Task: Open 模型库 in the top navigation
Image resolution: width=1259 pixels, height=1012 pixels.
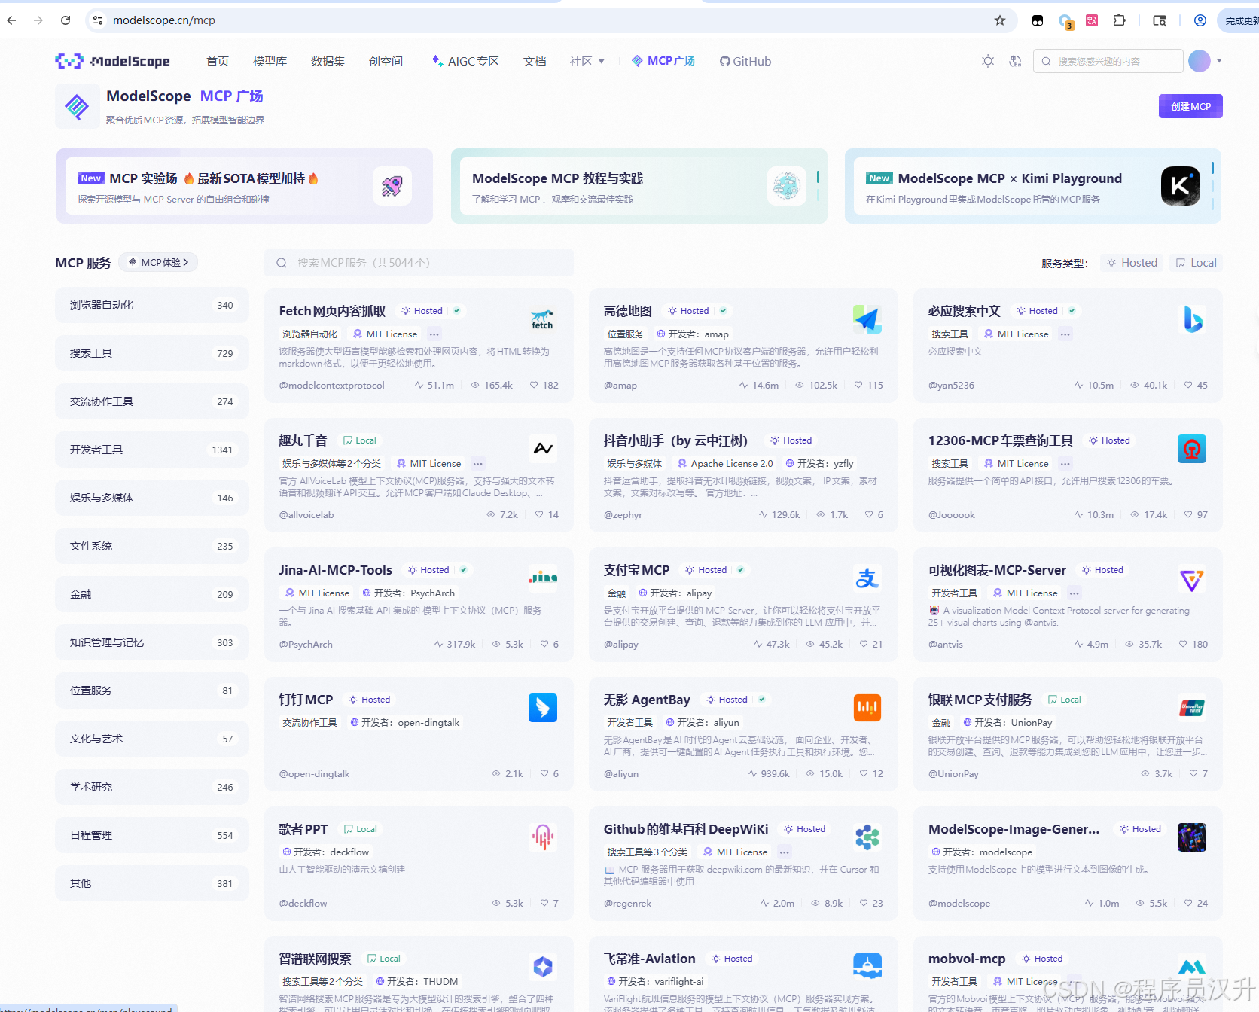Action: [270, 62]
